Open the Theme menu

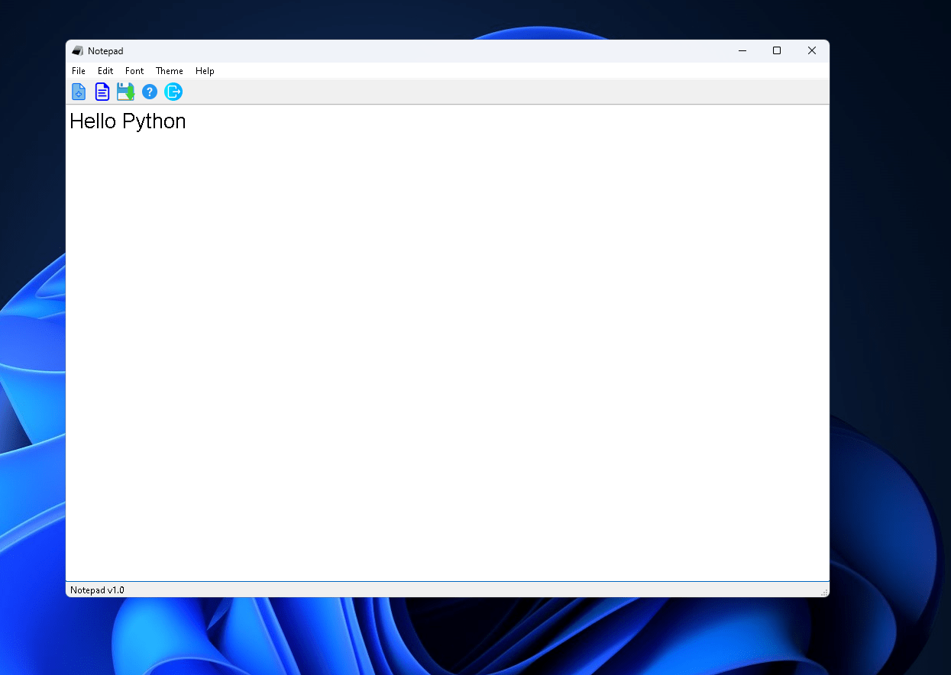(169, 70)
